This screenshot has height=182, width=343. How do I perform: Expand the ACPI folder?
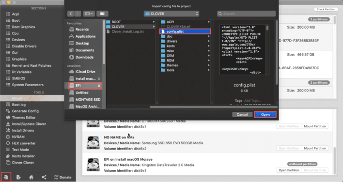(209, 22)
